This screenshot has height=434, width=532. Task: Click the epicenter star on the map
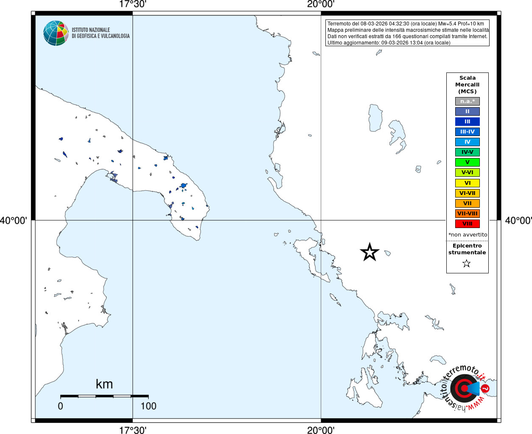coord(370,252)
